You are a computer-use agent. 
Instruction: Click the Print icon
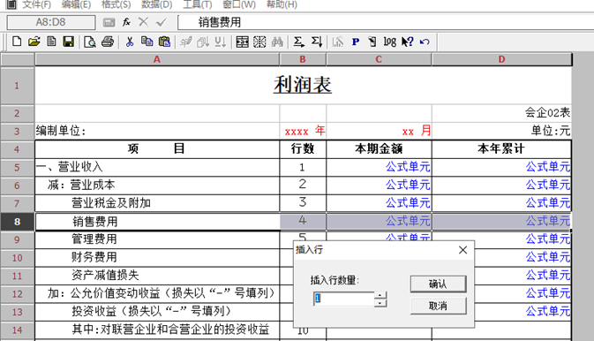108,42
